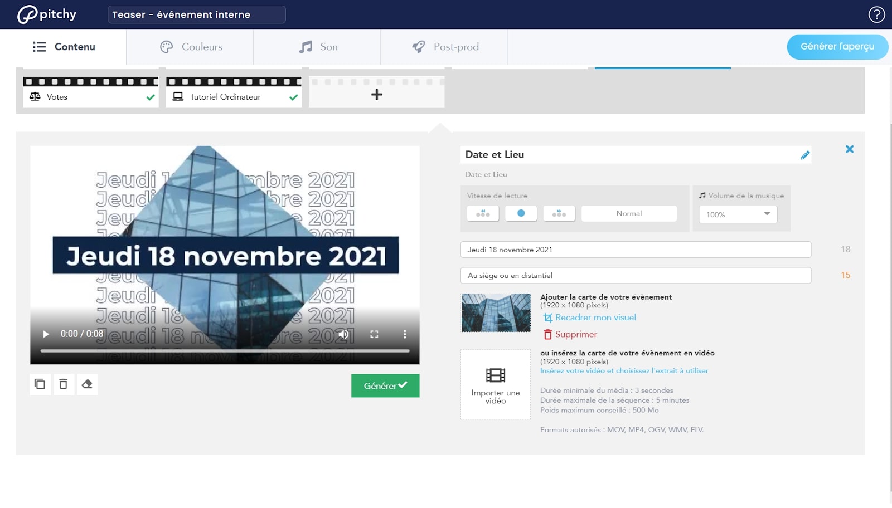
Task: Delete the sequence using the trash icon
Action: [64, 384]
